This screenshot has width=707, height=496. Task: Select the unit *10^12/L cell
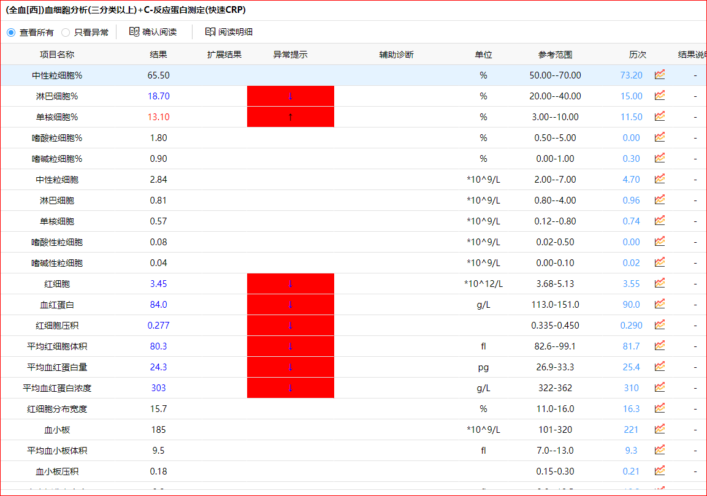click(483, 284)
